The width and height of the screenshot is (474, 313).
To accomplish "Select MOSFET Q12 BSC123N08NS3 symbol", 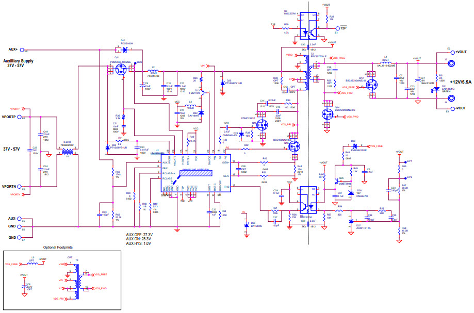I will [372, 85].
